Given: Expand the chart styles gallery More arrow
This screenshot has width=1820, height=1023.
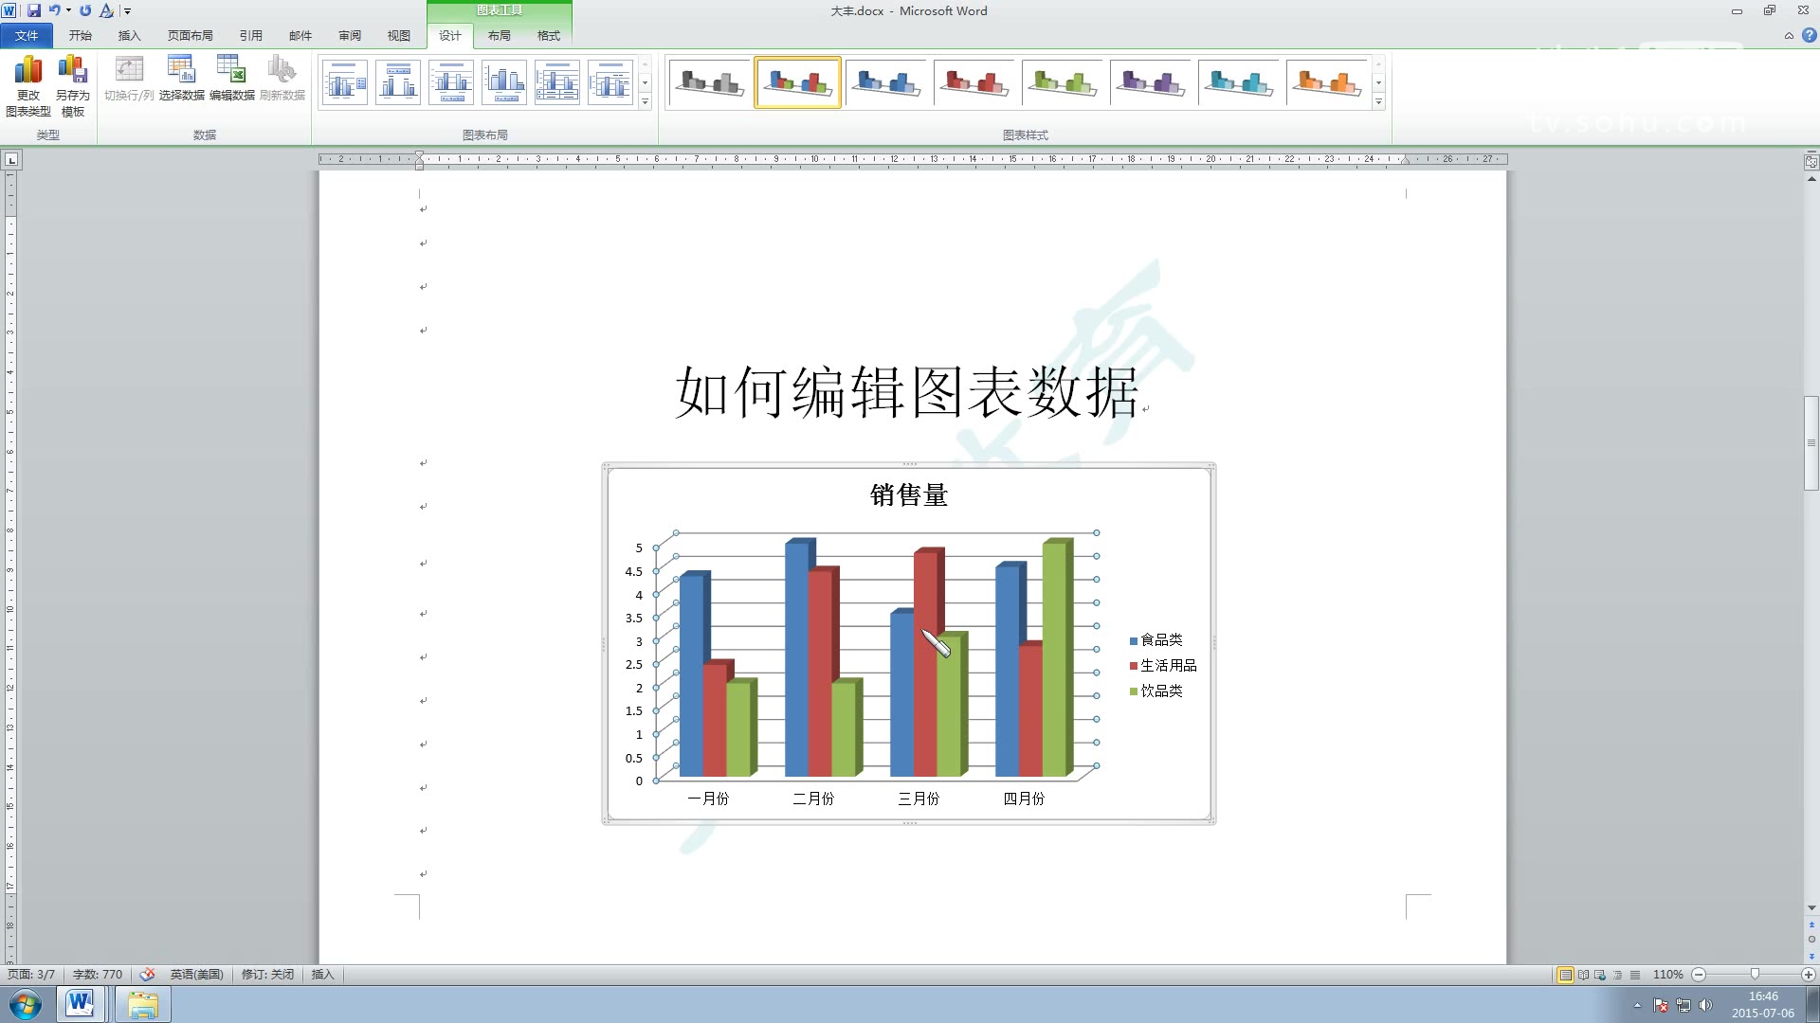Looking at the screenshot, I should 1378,102.
